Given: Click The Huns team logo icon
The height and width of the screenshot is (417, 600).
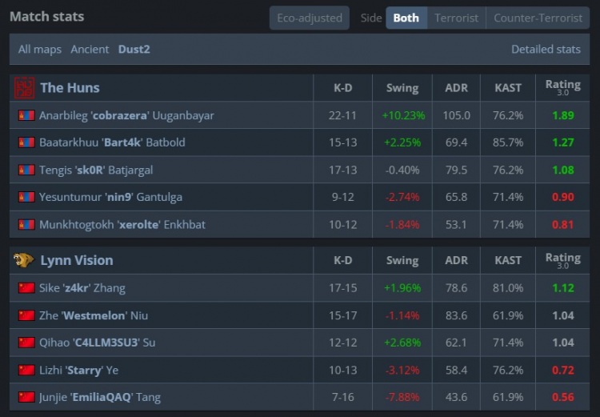Looking at the screenshot, I should tap(25, 87).
